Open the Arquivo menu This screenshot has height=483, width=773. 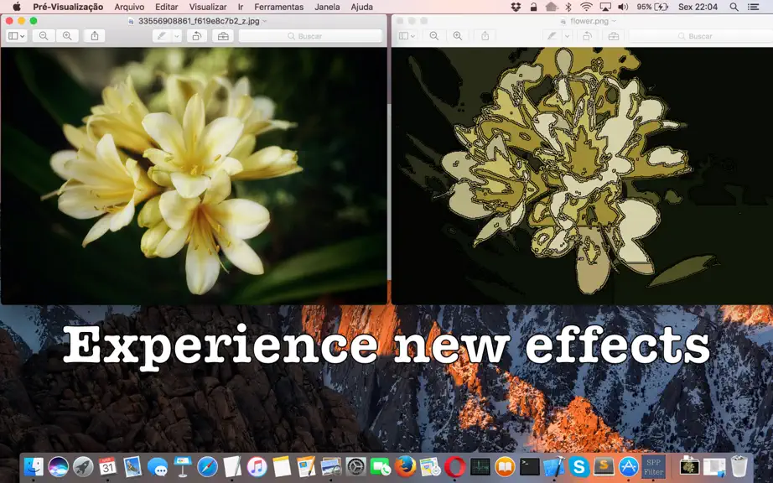(129, 7)
